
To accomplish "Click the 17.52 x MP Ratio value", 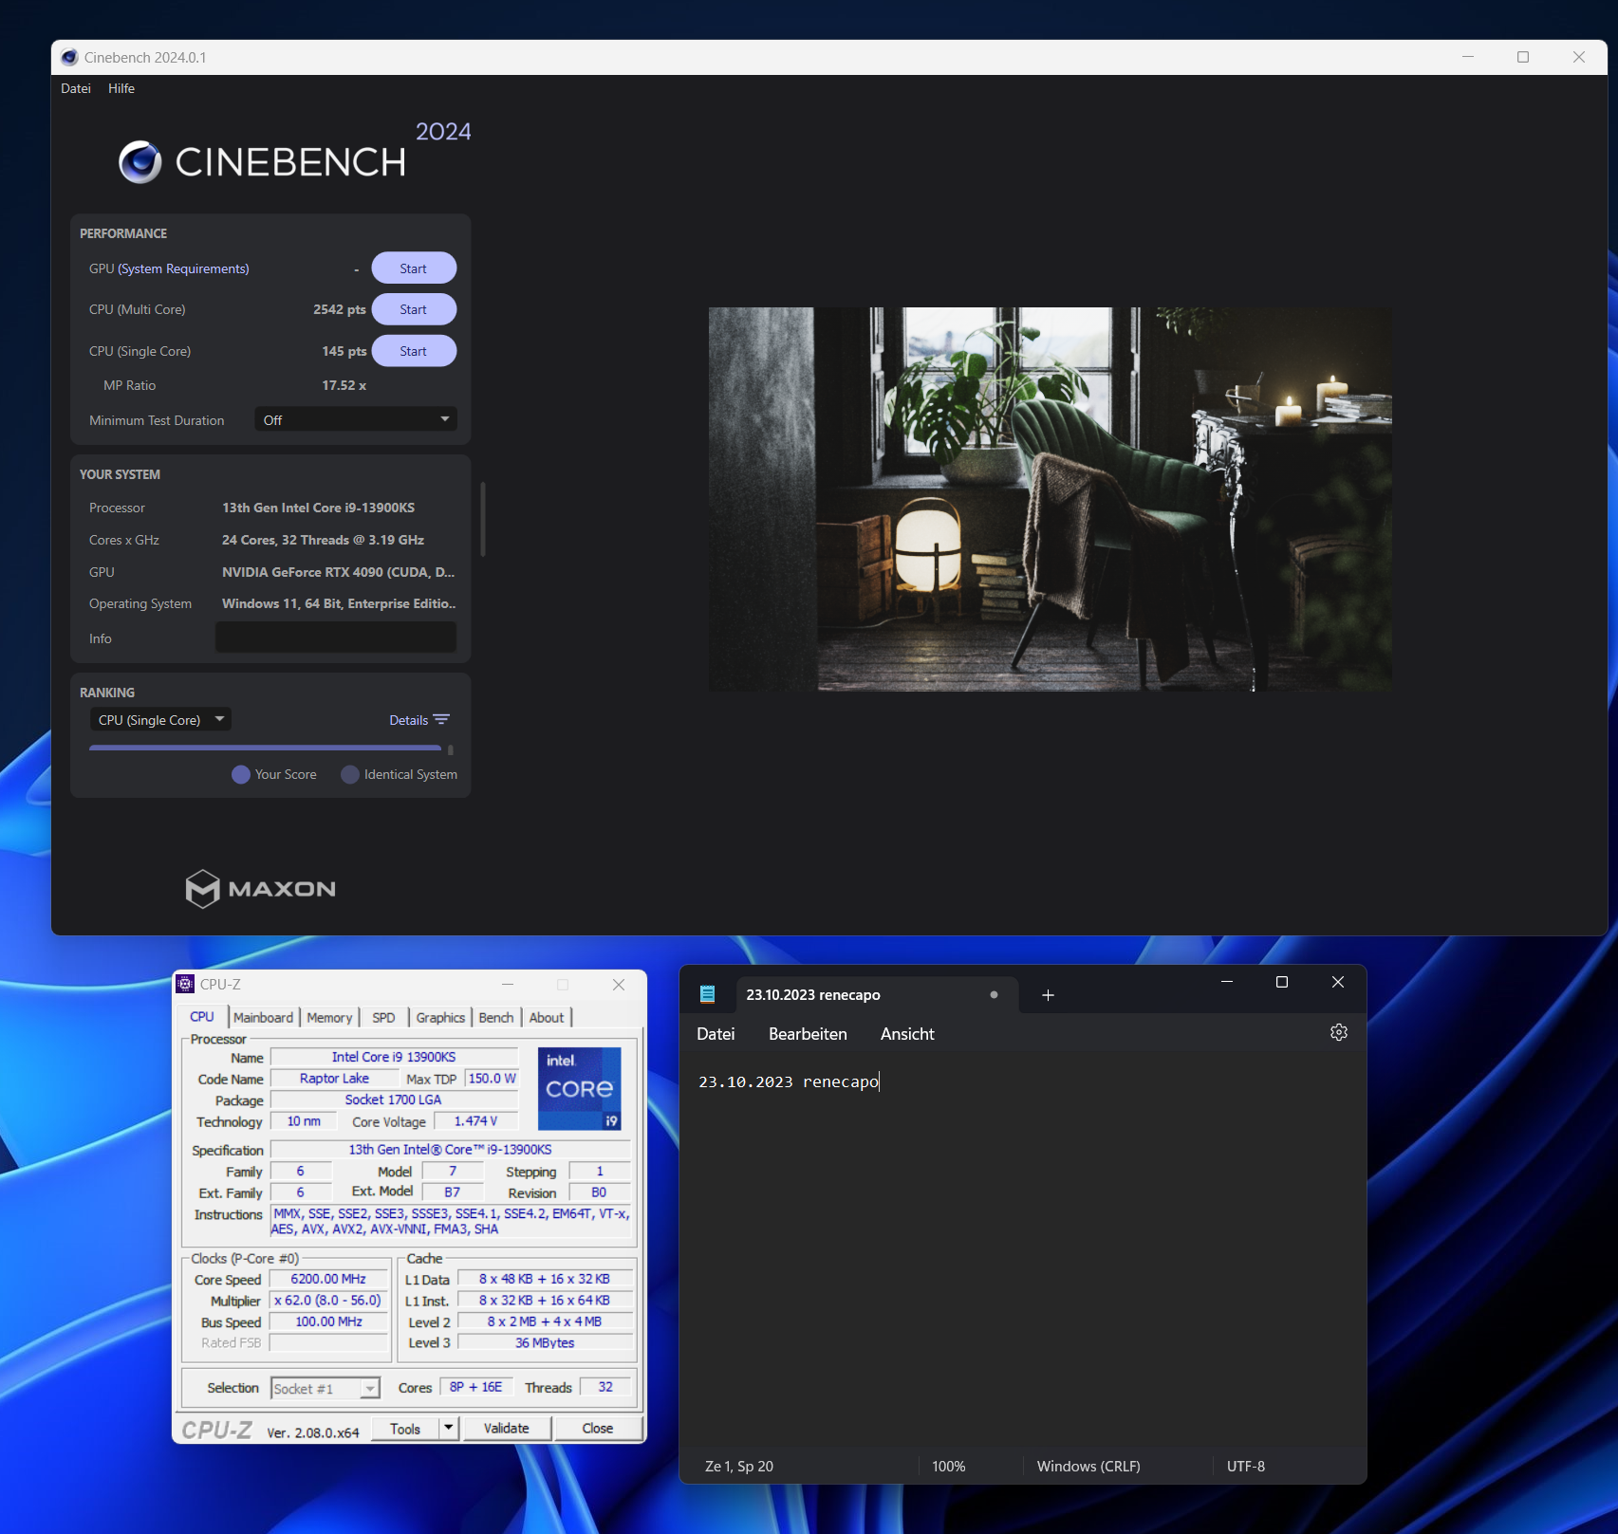I will (x=344, y=385).
